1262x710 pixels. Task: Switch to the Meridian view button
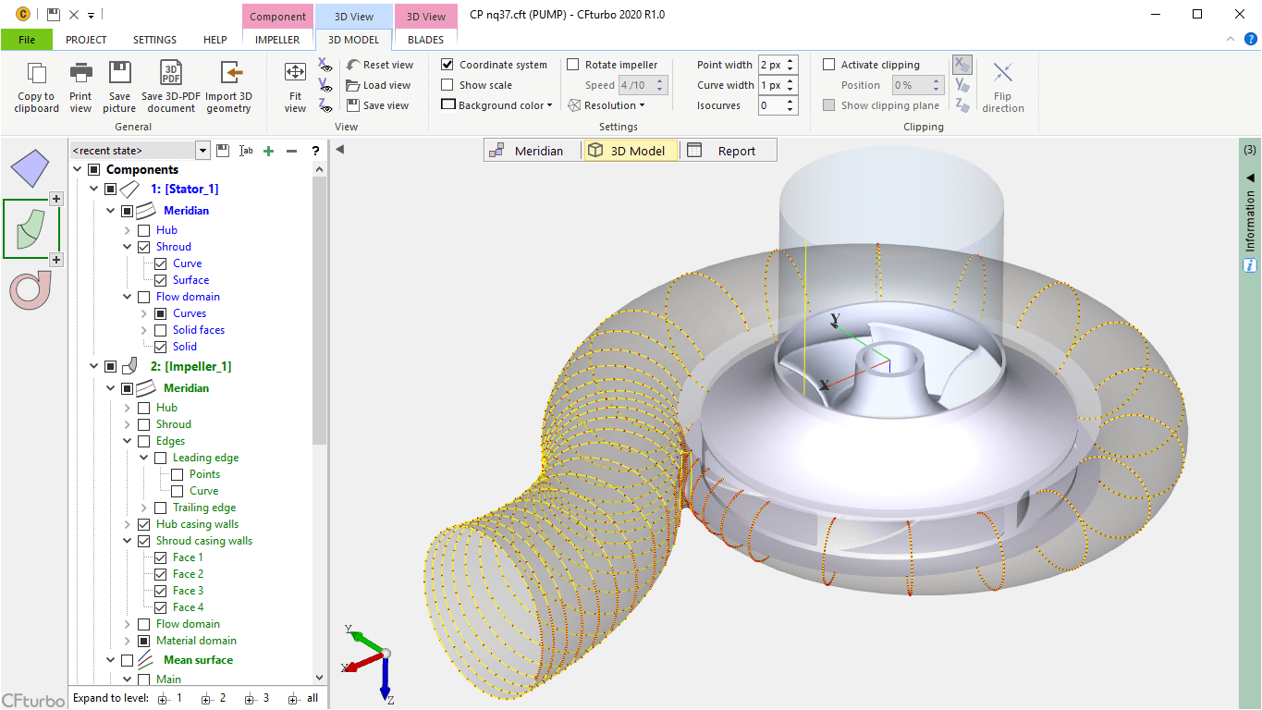pos(534,151)
